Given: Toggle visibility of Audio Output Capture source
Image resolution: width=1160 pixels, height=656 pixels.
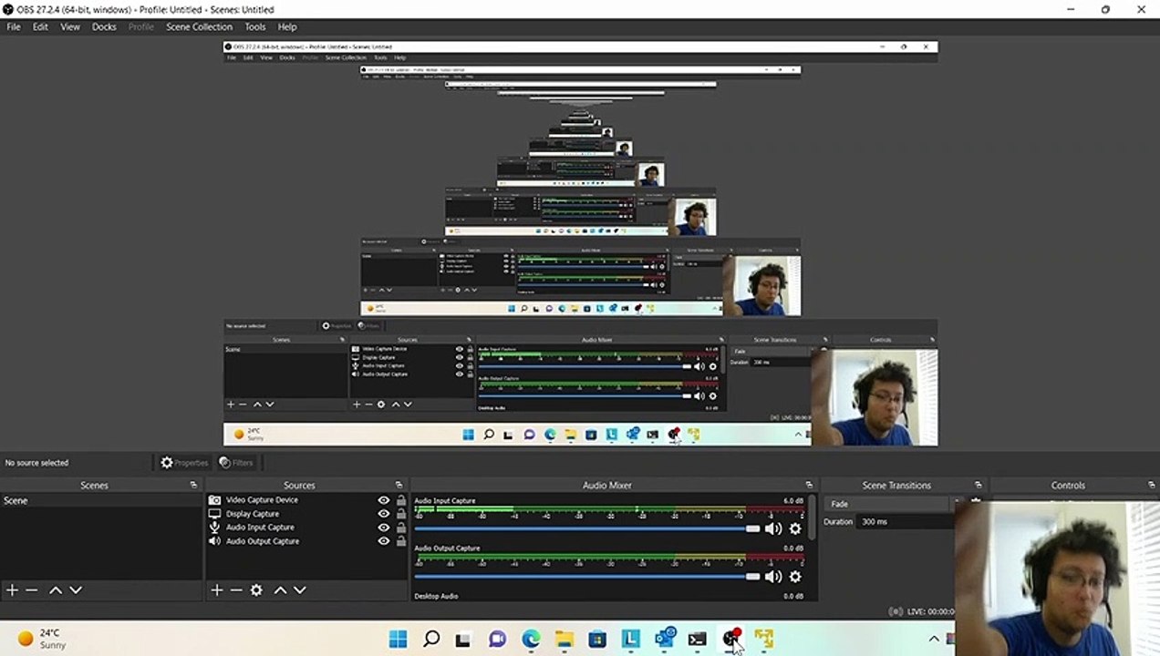Looking at the screenshot, I should [x=384, y=541].
